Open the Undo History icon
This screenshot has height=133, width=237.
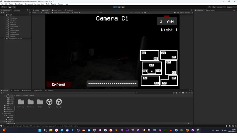pos(209,7)
